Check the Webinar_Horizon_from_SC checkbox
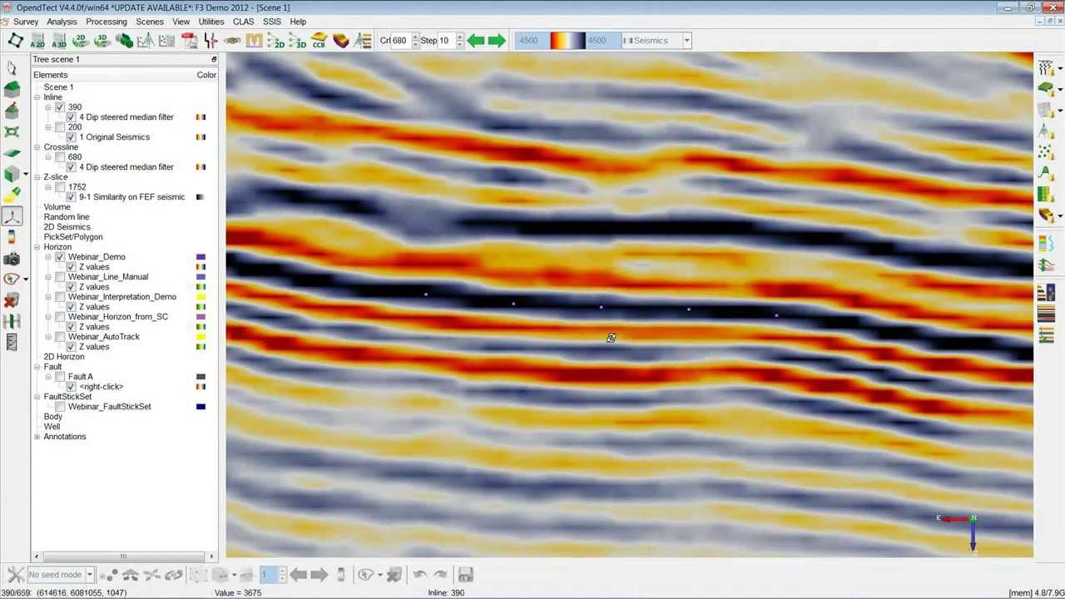1065x599 pixels. pos(60,317)
